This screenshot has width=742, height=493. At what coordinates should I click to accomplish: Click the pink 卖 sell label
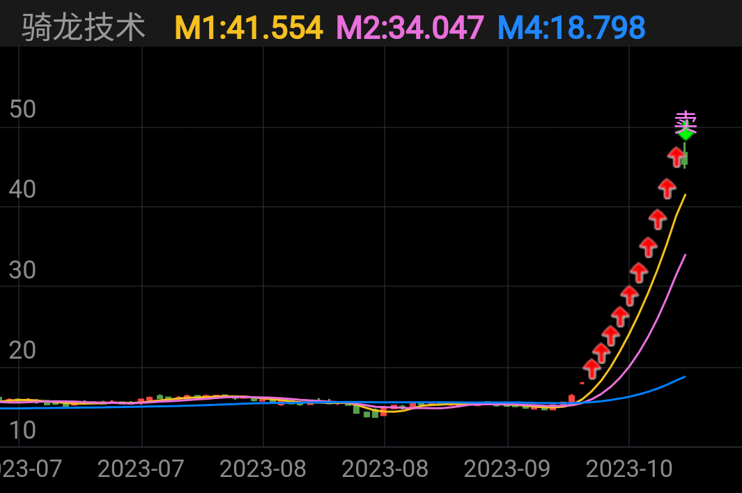click(686, 121)
